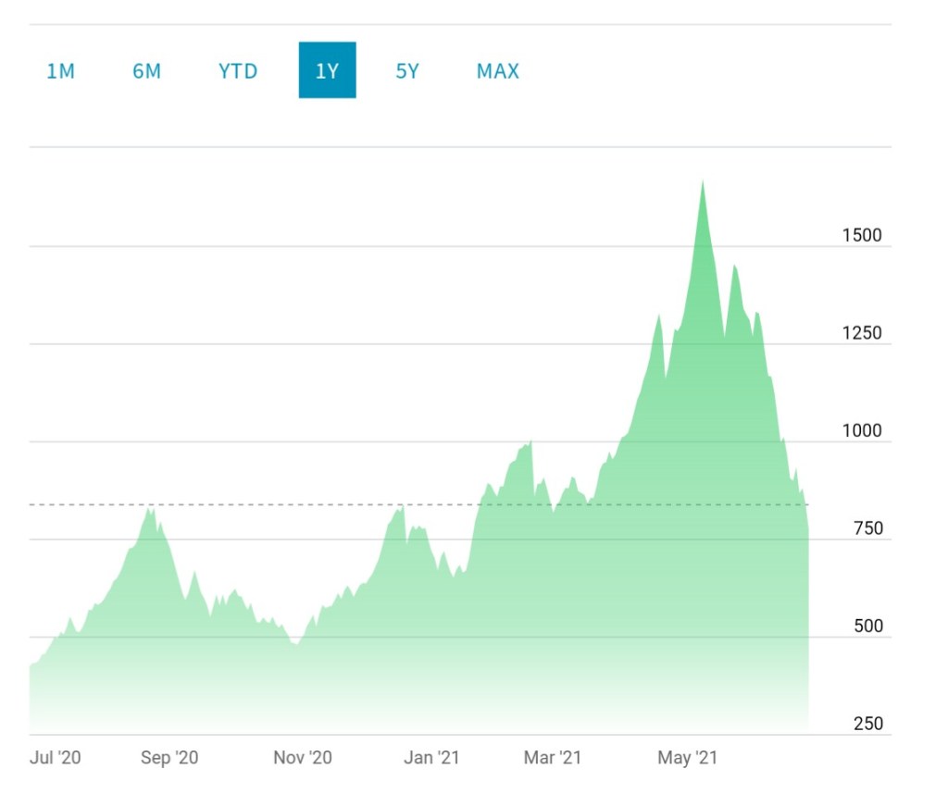Choose the YTD time range

click(238, 71)
